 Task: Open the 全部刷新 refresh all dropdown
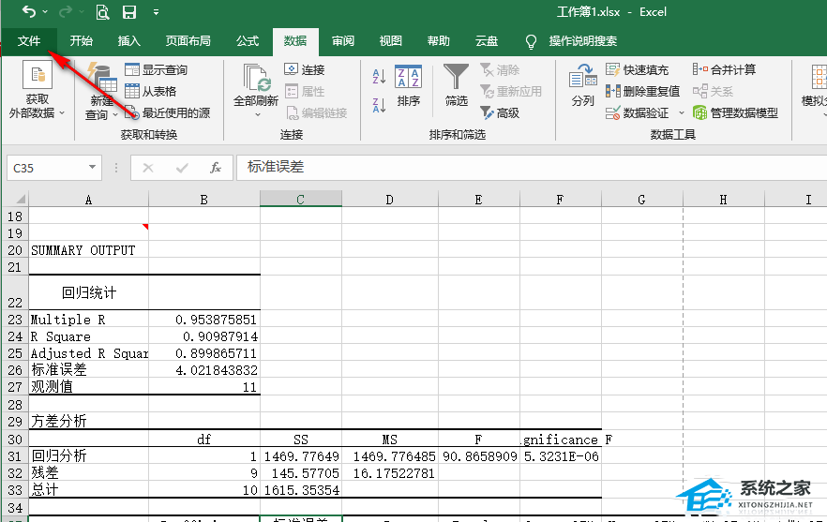pyautogui.click(x=257, y=114)
